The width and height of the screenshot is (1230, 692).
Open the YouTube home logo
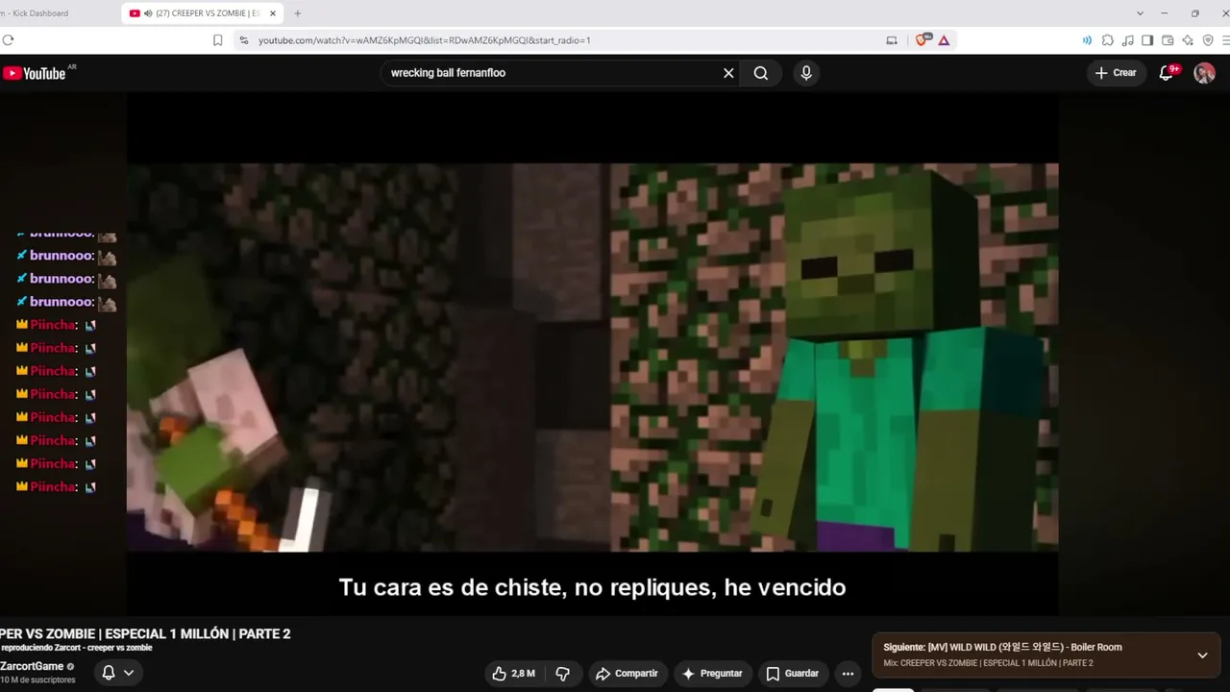coord(35,73)
